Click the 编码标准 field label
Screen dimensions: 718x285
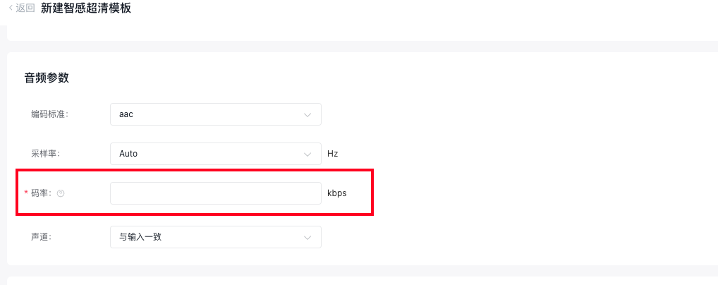coord(49,114)
